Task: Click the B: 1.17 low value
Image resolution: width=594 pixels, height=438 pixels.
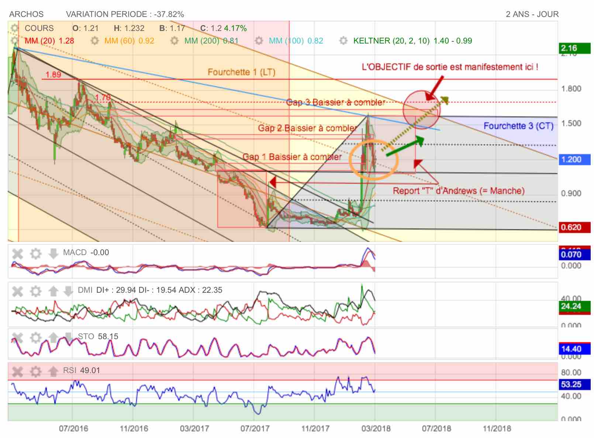Action: point(172,28)
